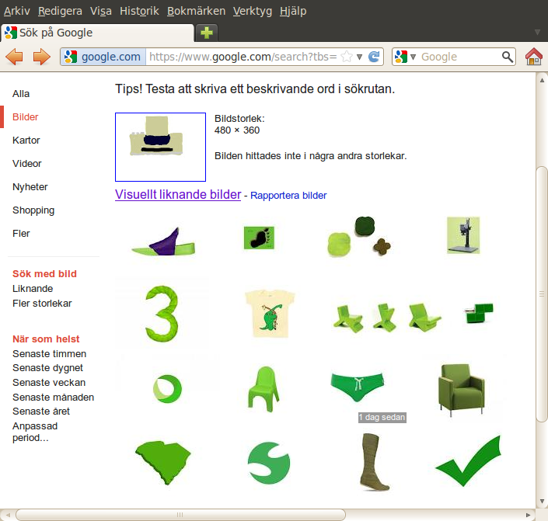This screenshot has height=521, width=548.
Task: Select the Sök på Google tab
Action: (97, 33)
